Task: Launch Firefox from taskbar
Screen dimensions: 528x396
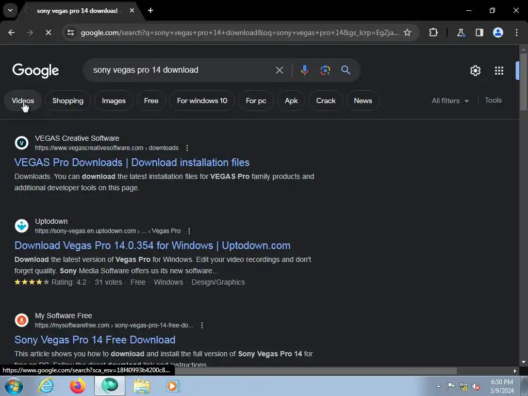Action: coord(77,386)
